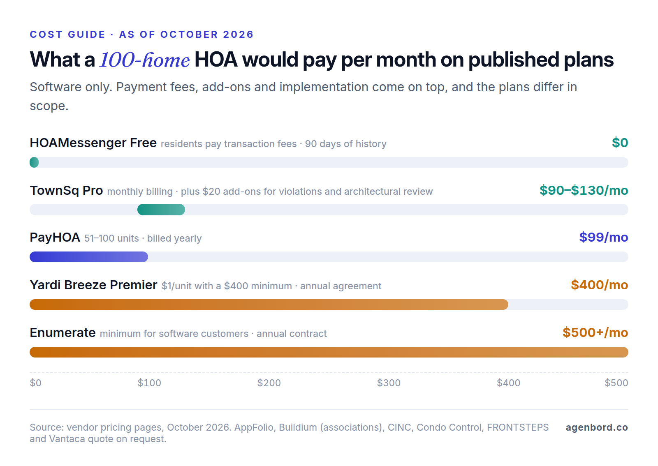
Task: Click the 'Software only. Payment fees' subtitle
Action: 304,96
